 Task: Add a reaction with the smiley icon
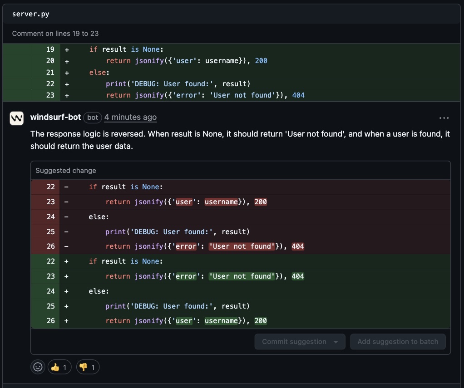[38, 367]
